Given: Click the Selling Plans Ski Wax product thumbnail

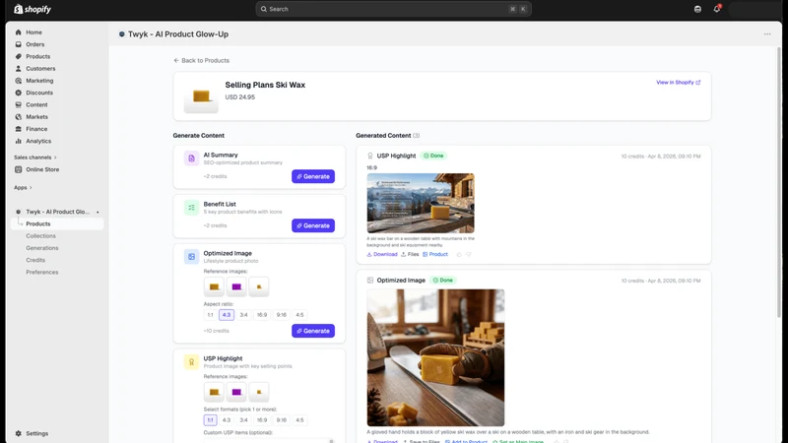Looking at the screenshot, I should (201, 96).
